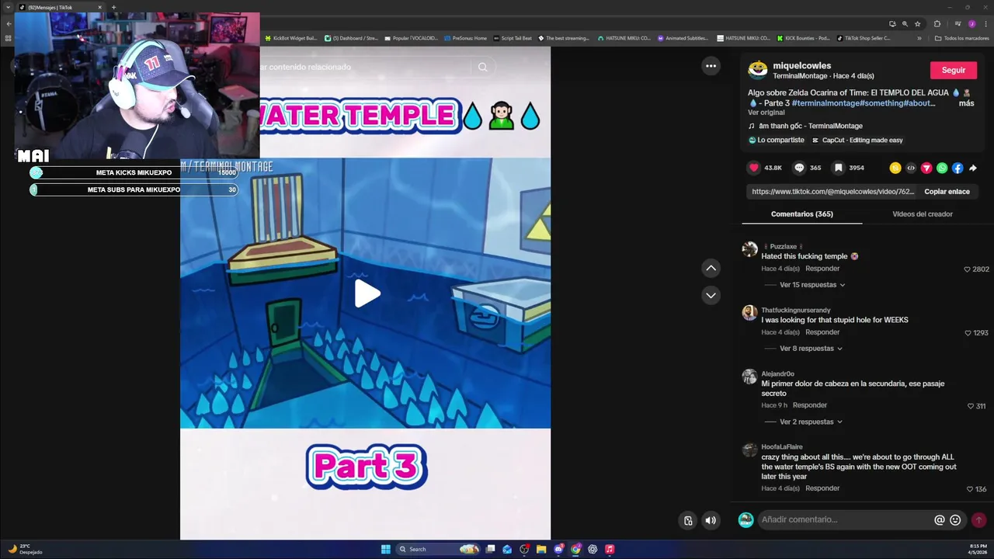Go to next video with down arrow
The height and width of the screenshot is (559, 994).
pyautogui.click(x=711, y=295)
